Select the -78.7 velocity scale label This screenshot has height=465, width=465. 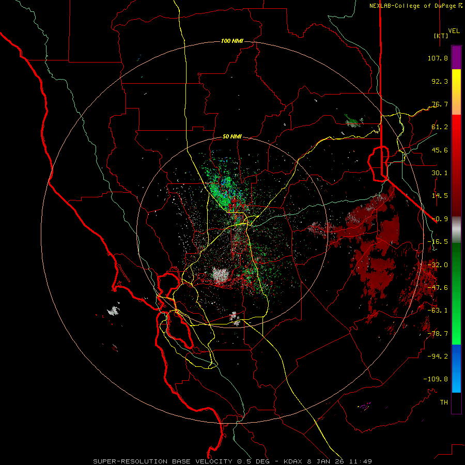coord(438,334)
